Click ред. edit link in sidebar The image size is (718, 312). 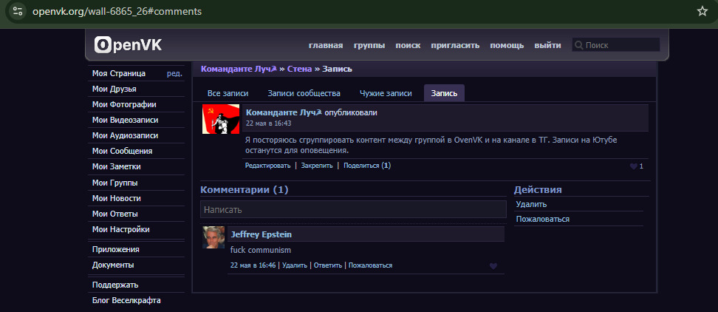174,73
